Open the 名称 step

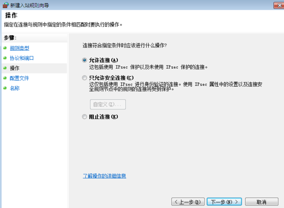15,88
